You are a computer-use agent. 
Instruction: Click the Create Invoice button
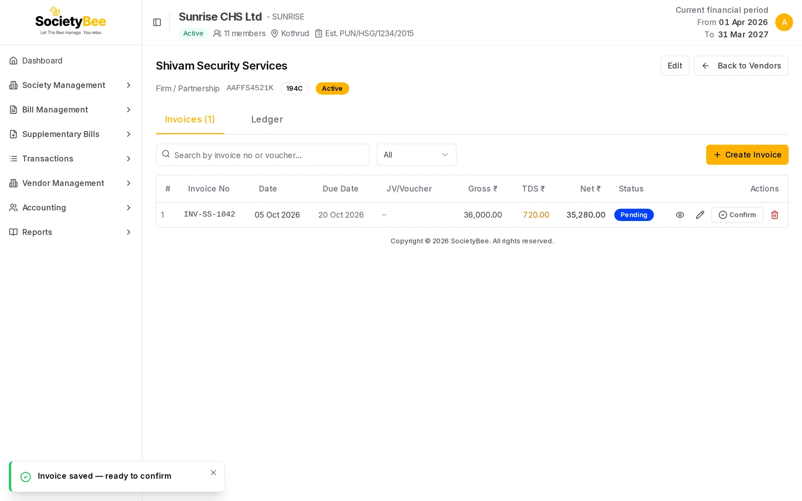(747, 155)
